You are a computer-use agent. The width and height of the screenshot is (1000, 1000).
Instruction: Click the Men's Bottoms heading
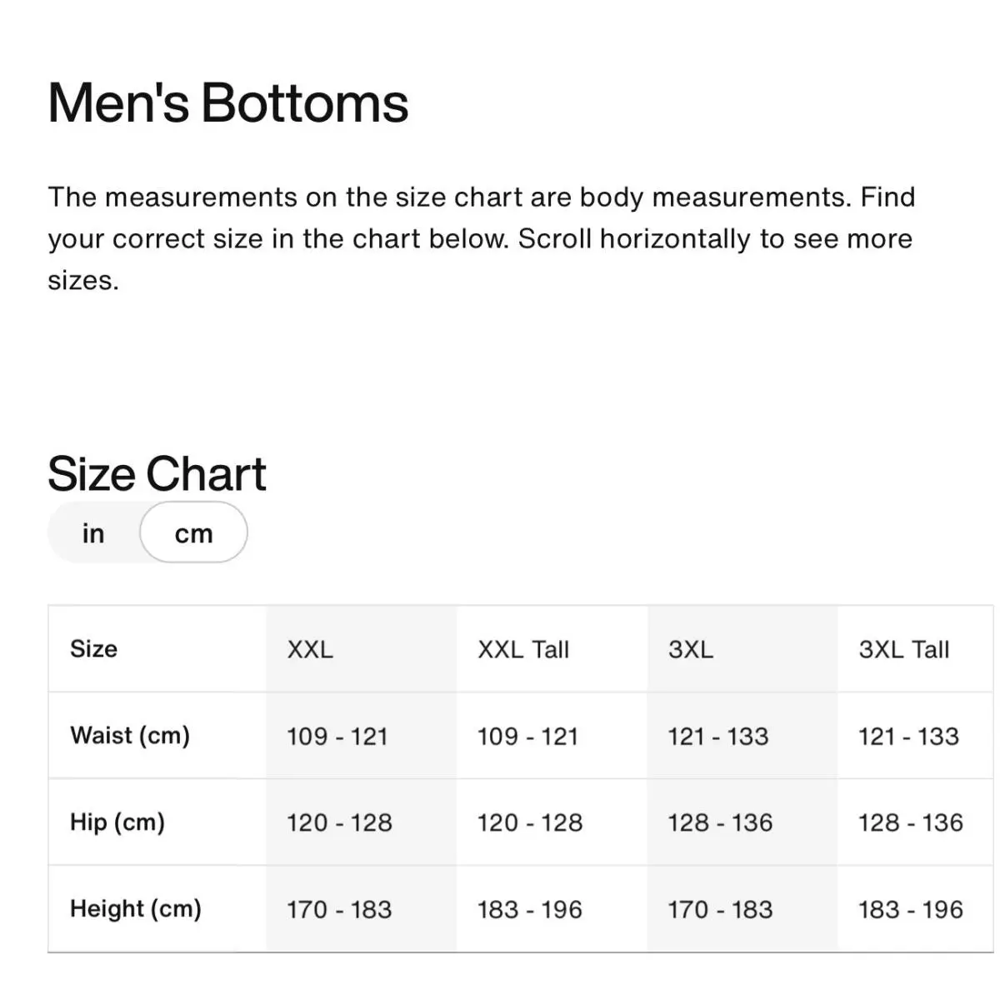(x=228, y=103)
